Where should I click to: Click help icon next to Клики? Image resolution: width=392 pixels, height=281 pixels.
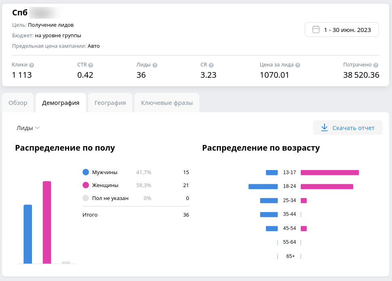(x=32, y=65)
